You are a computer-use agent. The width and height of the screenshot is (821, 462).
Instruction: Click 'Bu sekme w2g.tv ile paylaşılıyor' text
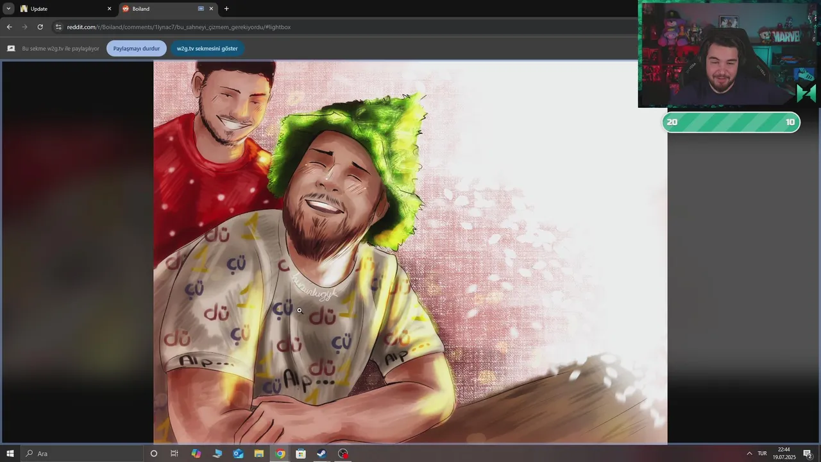[x=60, y=49]
